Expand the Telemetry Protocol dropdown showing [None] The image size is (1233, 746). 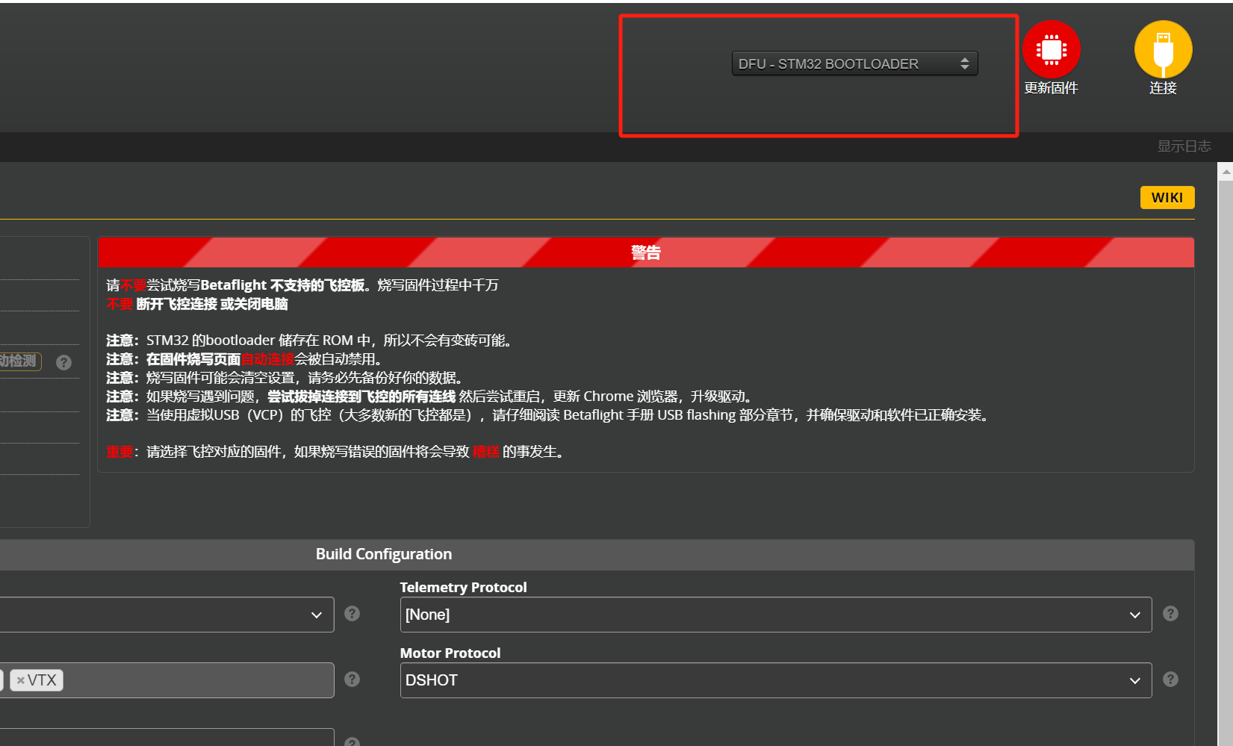[775, 615]
